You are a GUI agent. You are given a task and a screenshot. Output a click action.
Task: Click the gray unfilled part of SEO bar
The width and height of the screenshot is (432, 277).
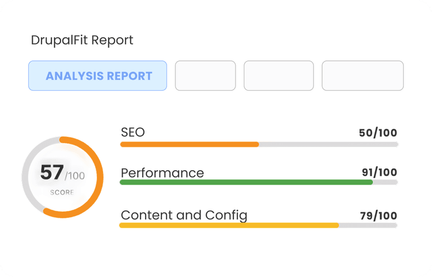click(x=328, y=144)
